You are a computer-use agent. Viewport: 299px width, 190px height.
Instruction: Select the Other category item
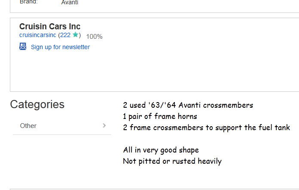(28, 126)
